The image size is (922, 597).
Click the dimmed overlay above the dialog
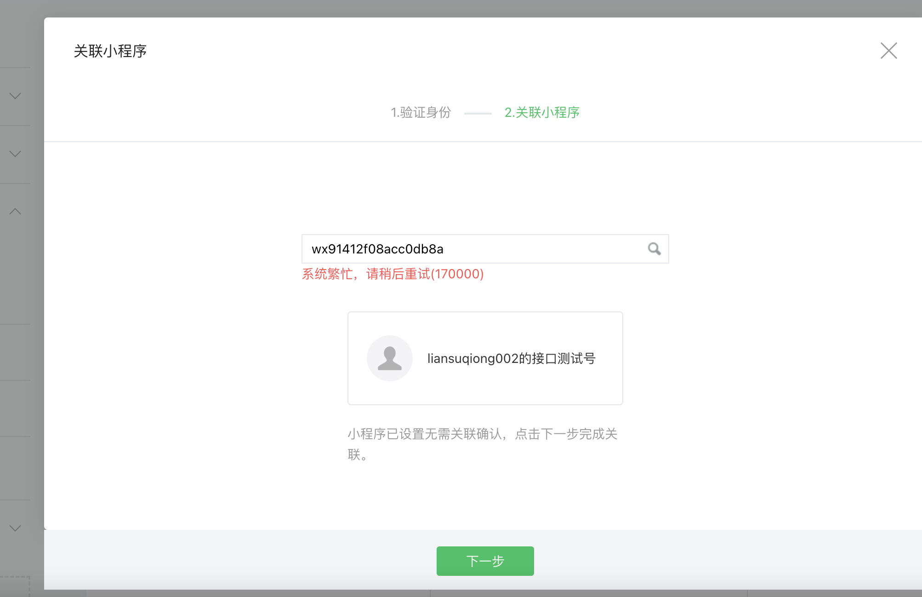coord(460,8)
